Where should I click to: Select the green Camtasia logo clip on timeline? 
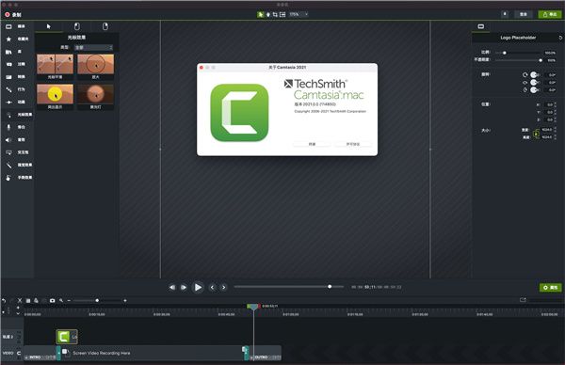(67, 337)
